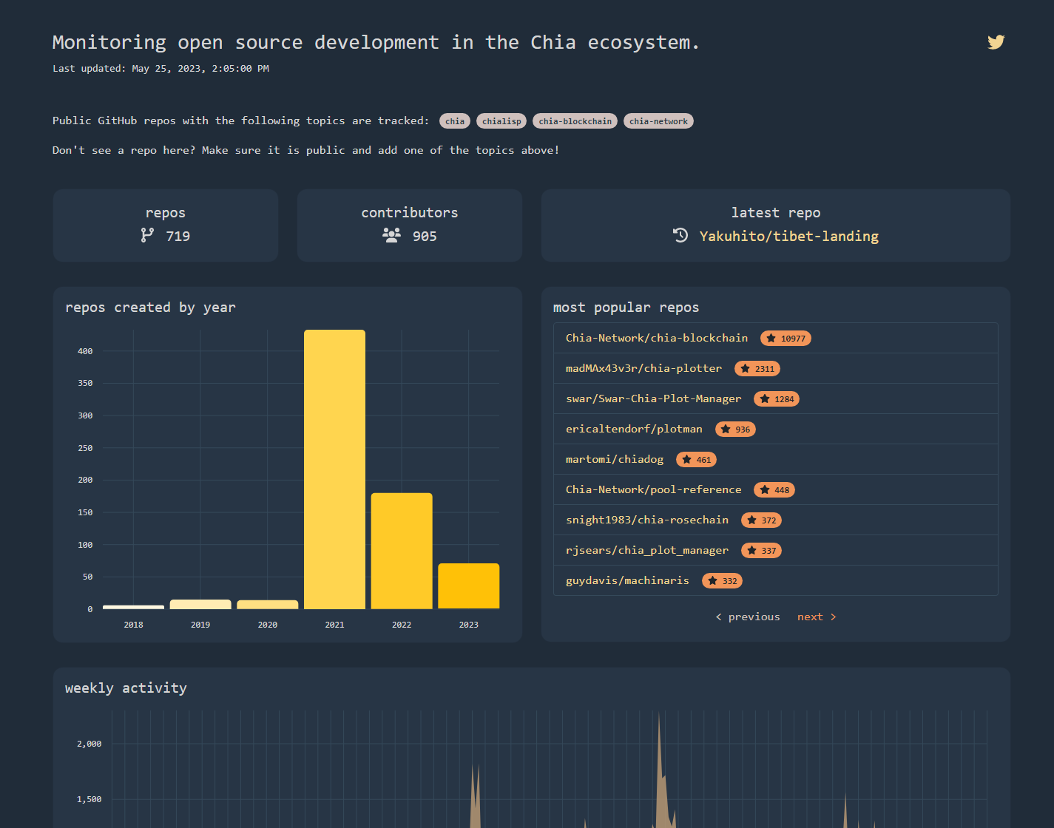The width and height of the screenshot is (1054, 828).
Task: Click the 'most popular repos' heading
Action: tap(626, 308)
